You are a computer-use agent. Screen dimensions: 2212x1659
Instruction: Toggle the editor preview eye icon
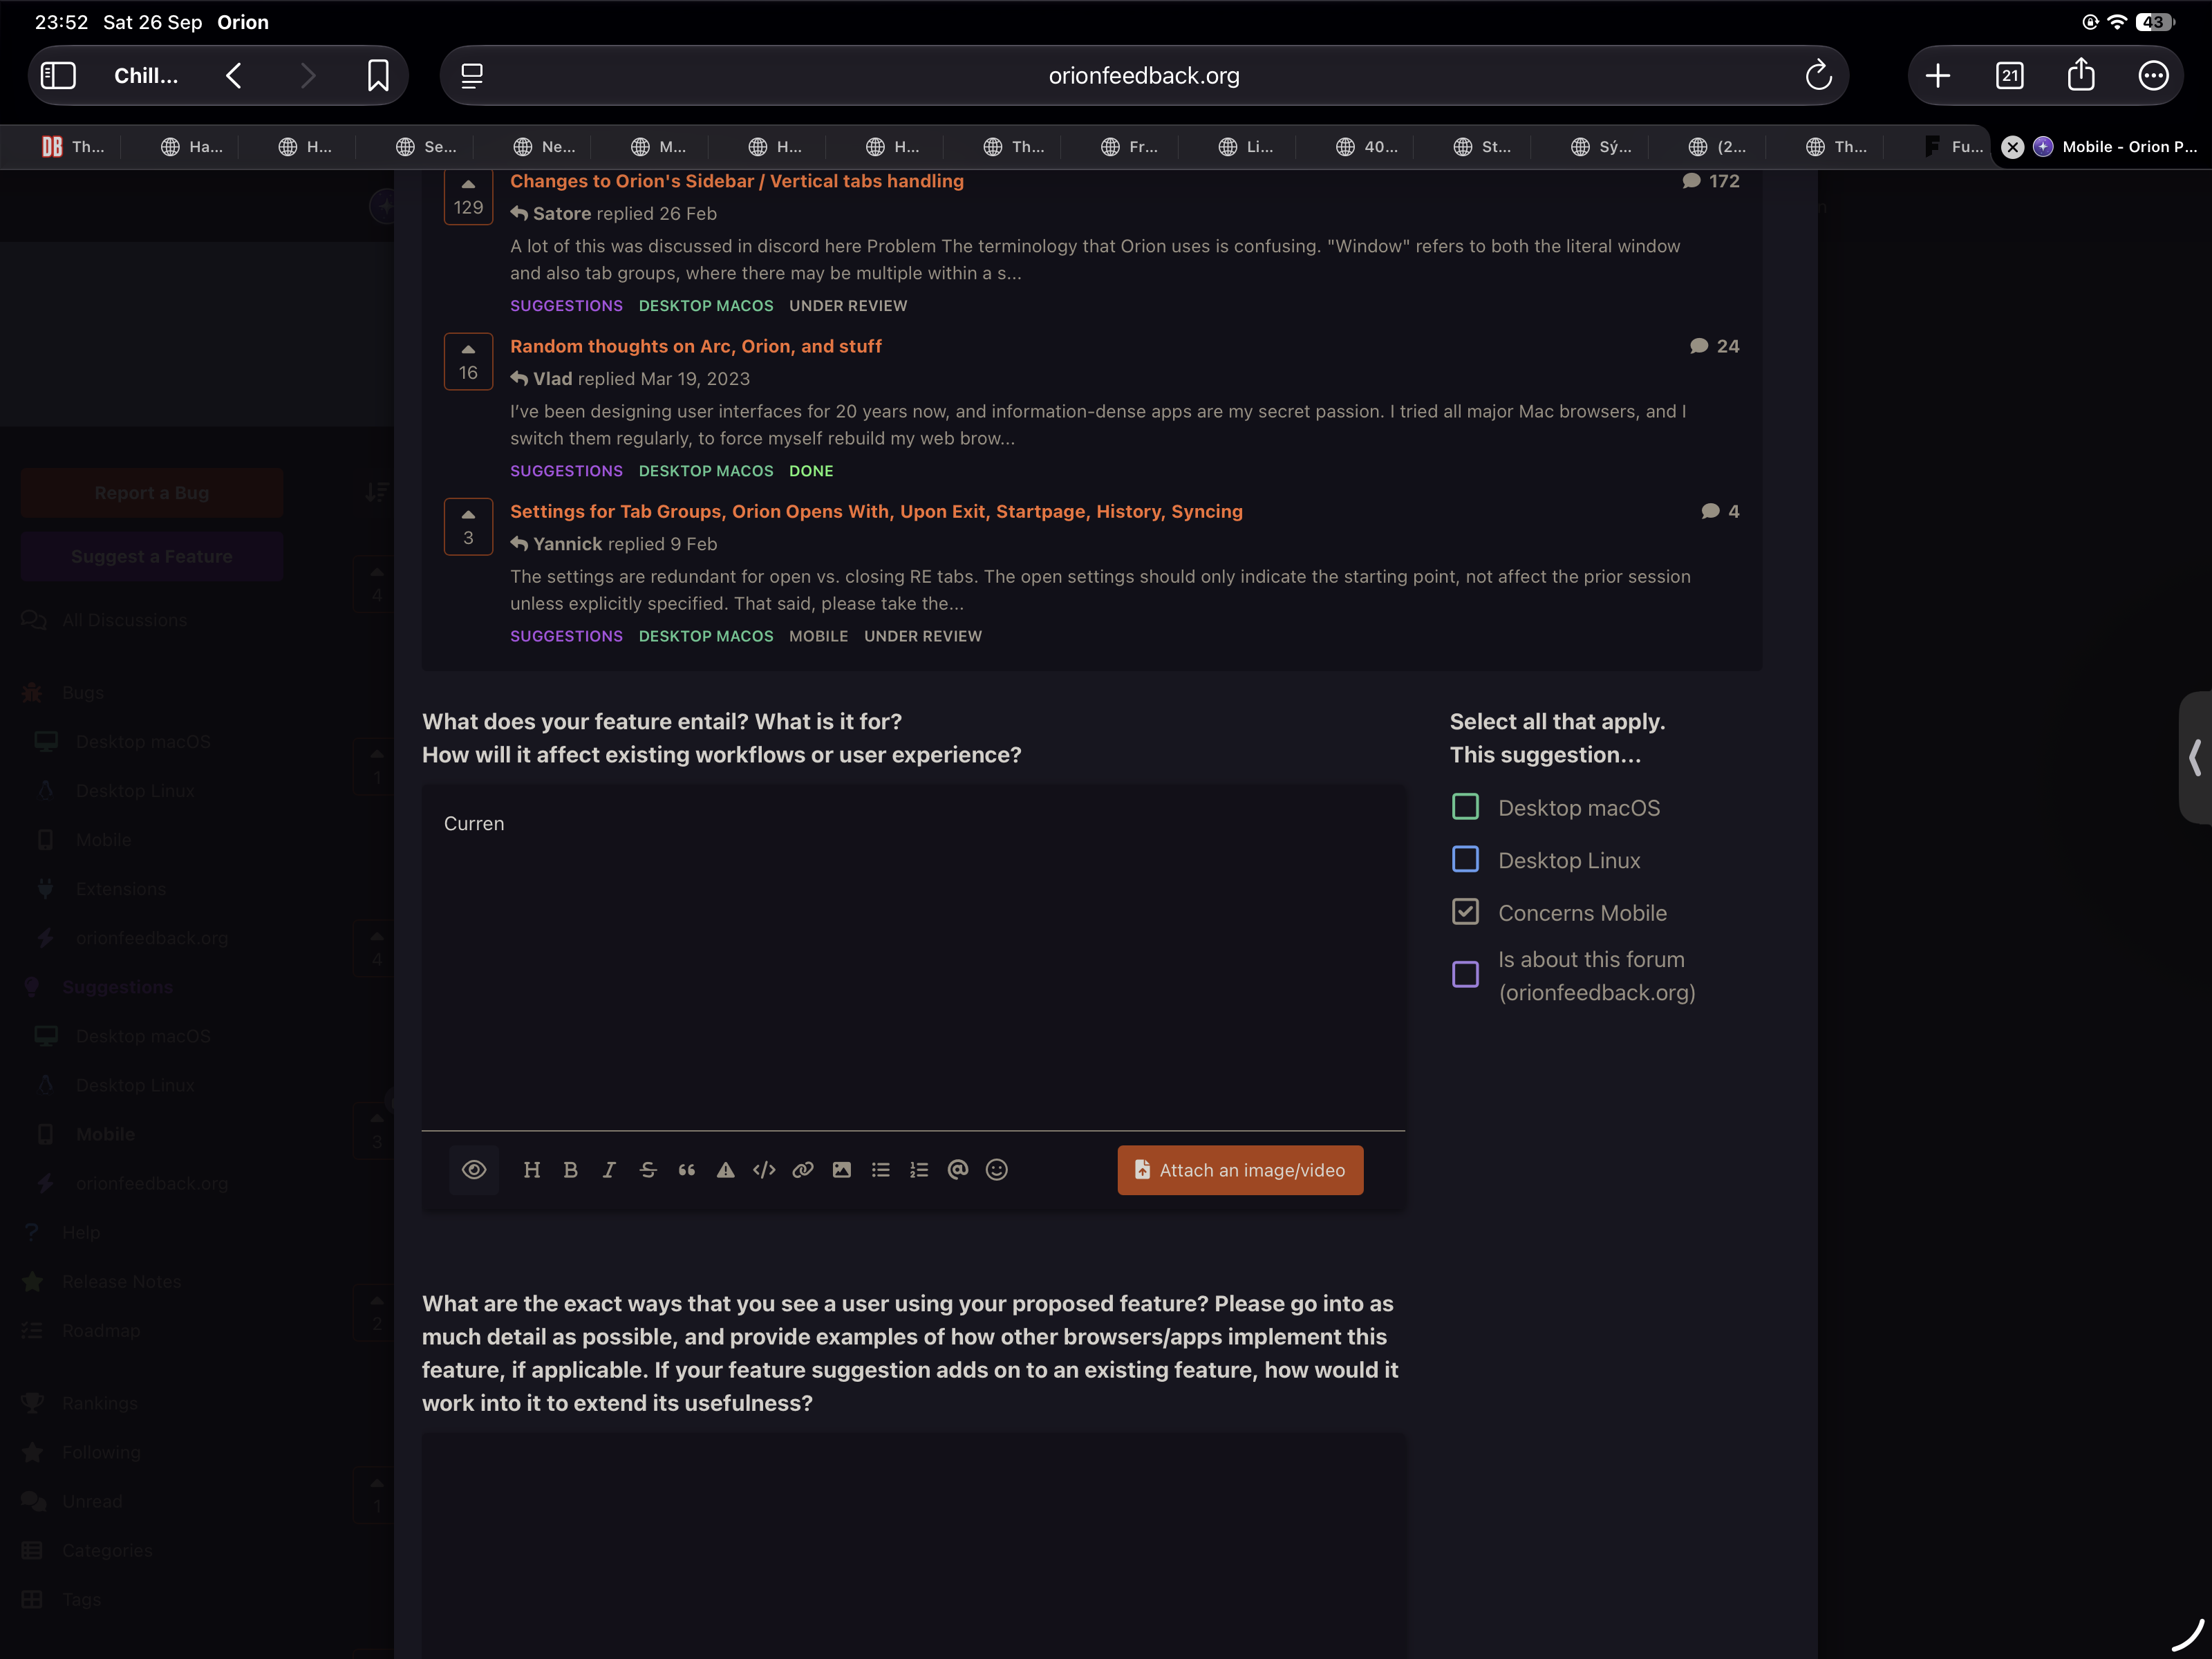[x=474, y=1170]
